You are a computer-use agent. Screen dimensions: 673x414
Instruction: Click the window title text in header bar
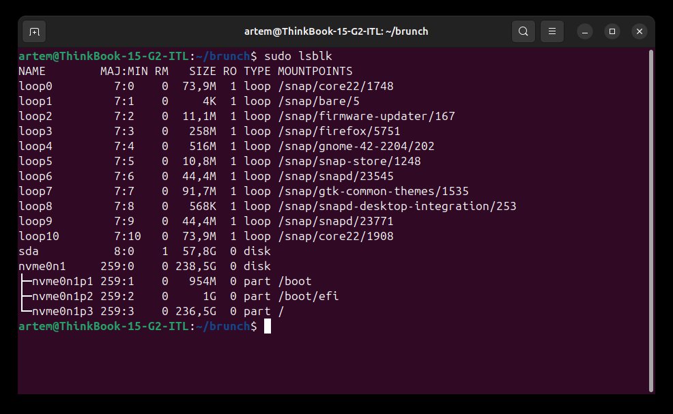(x=336, y=31)
